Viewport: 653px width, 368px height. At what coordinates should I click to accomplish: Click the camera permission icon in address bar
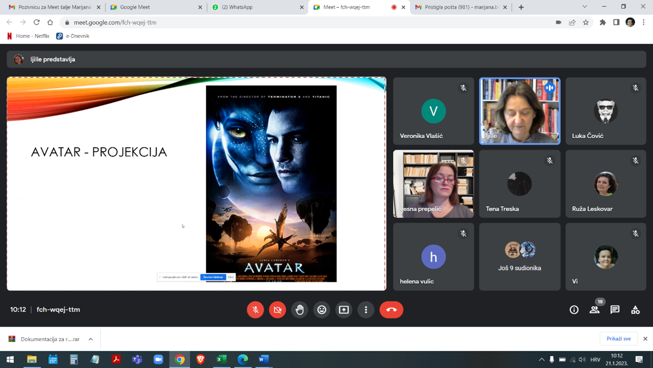tap(558, 22)
